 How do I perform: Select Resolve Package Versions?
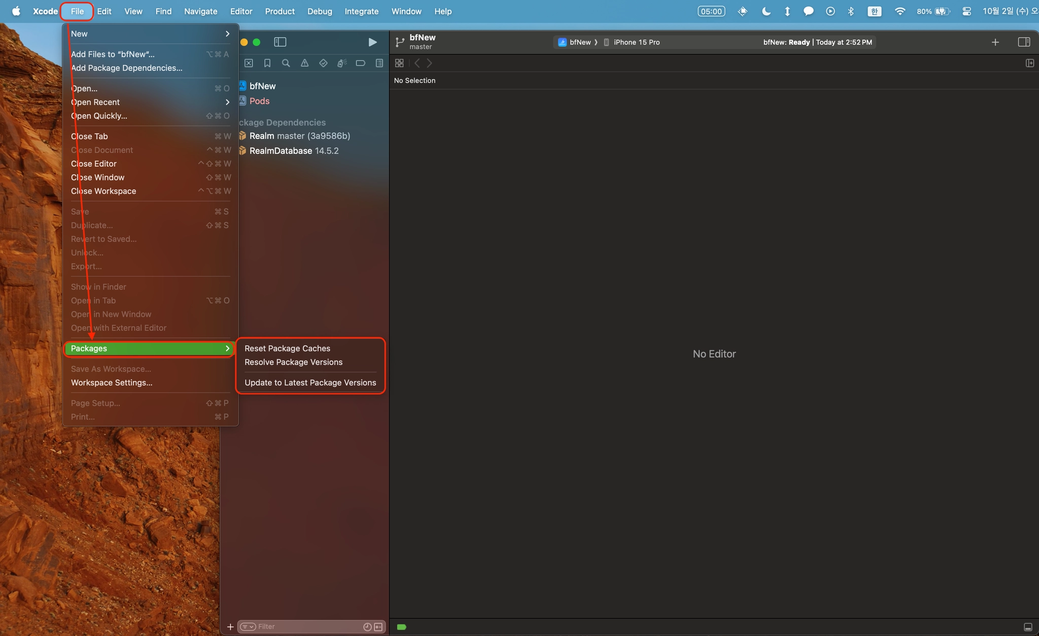(293, 362)
